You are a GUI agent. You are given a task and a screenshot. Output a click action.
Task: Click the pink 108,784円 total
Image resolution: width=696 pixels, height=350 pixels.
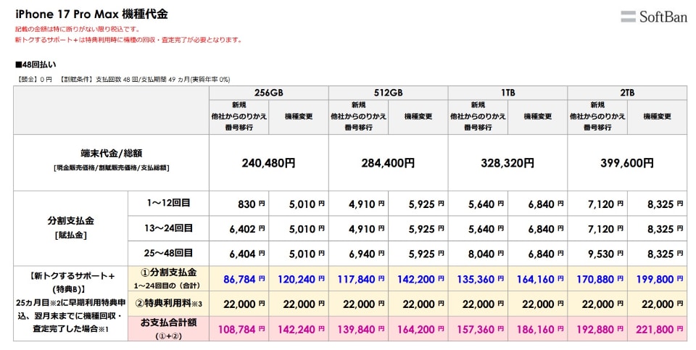[x=239, y=329]
